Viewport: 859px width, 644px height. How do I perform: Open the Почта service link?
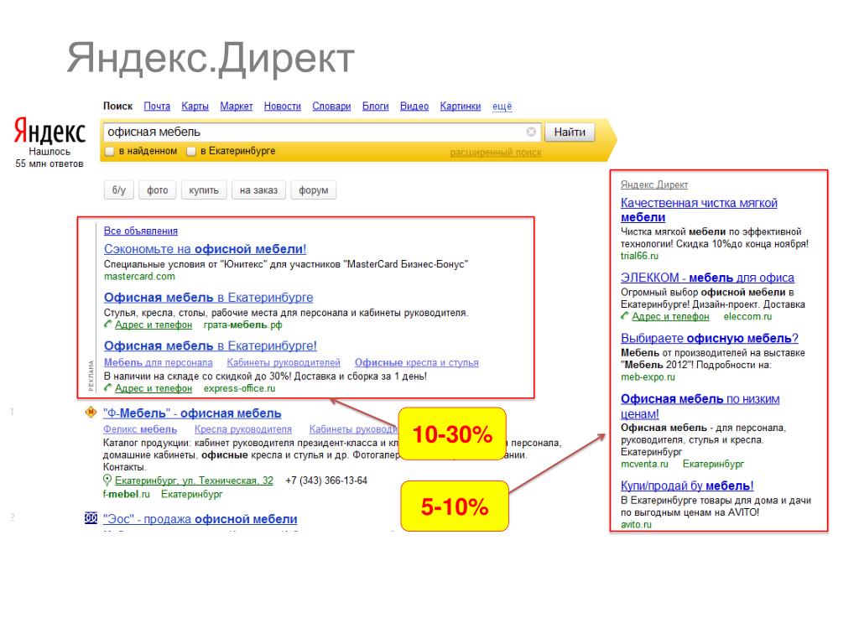point(157,106)
